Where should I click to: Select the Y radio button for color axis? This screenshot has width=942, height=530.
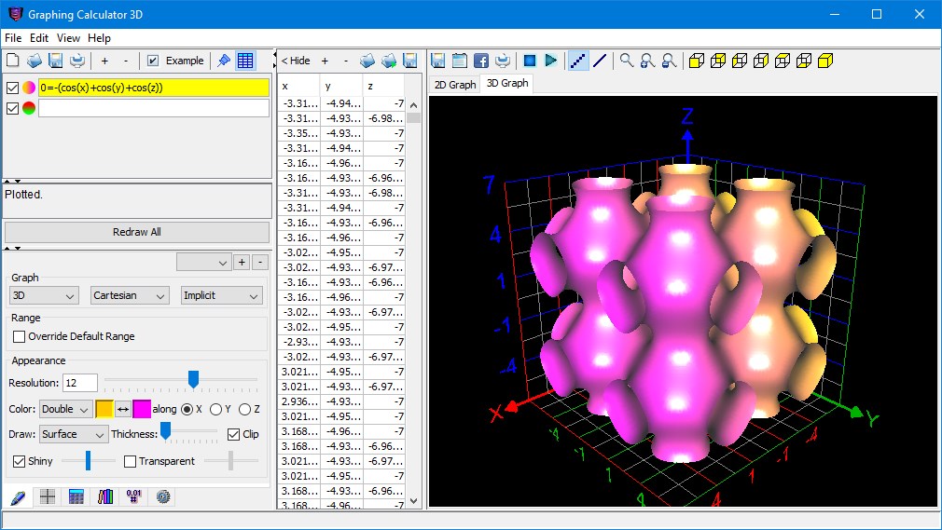[215, 409]
